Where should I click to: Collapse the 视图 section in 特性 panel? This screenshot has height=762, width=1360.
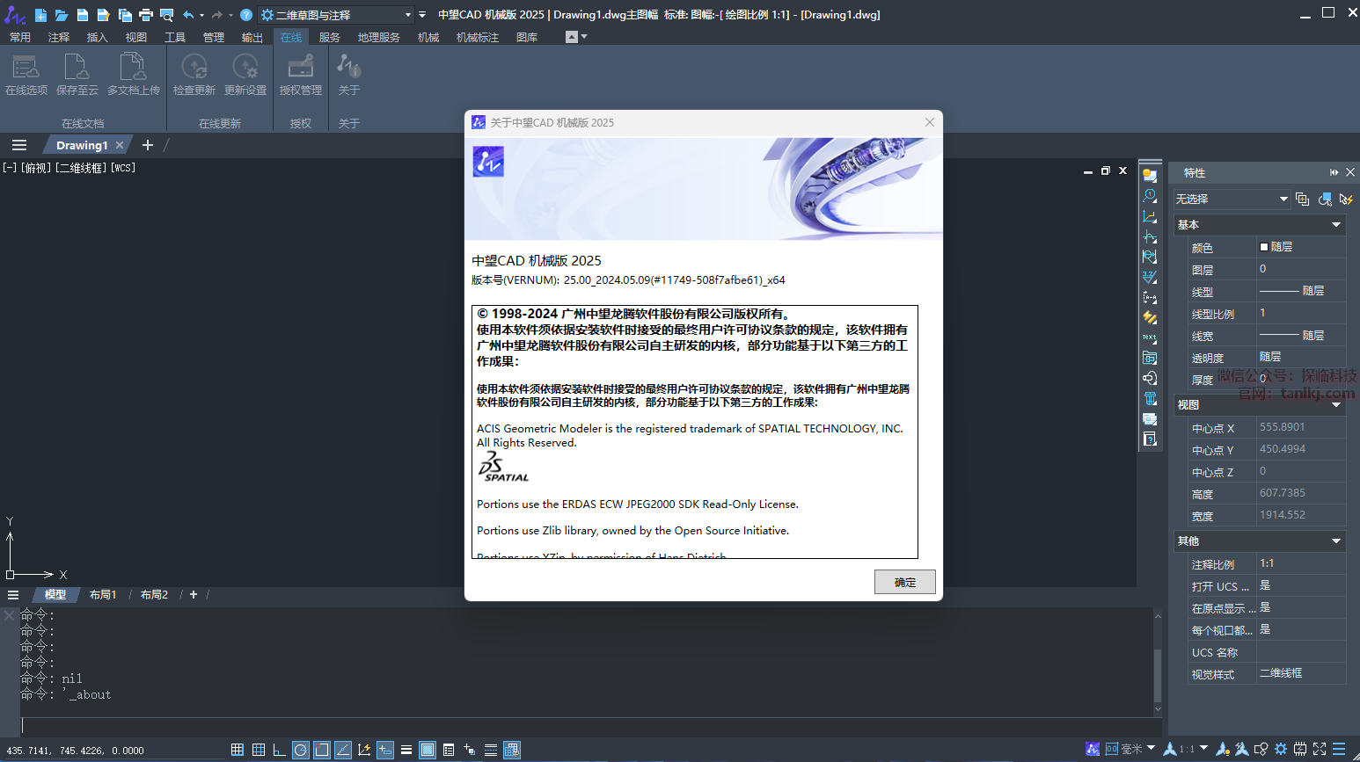(x=1336, y=405)
